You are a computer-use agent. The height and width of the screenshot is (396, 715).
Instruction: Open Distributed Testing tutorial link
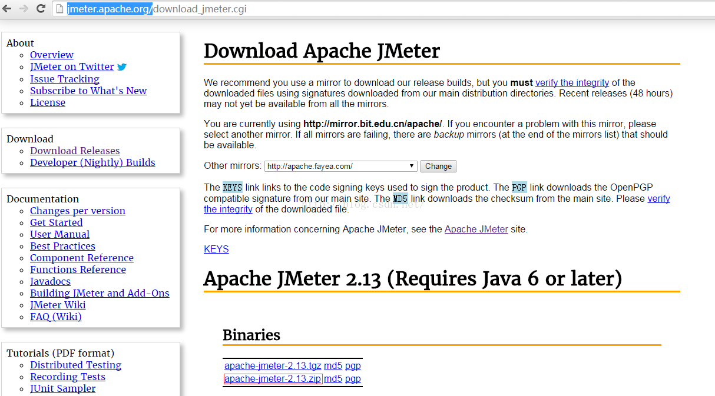point(75,365)
